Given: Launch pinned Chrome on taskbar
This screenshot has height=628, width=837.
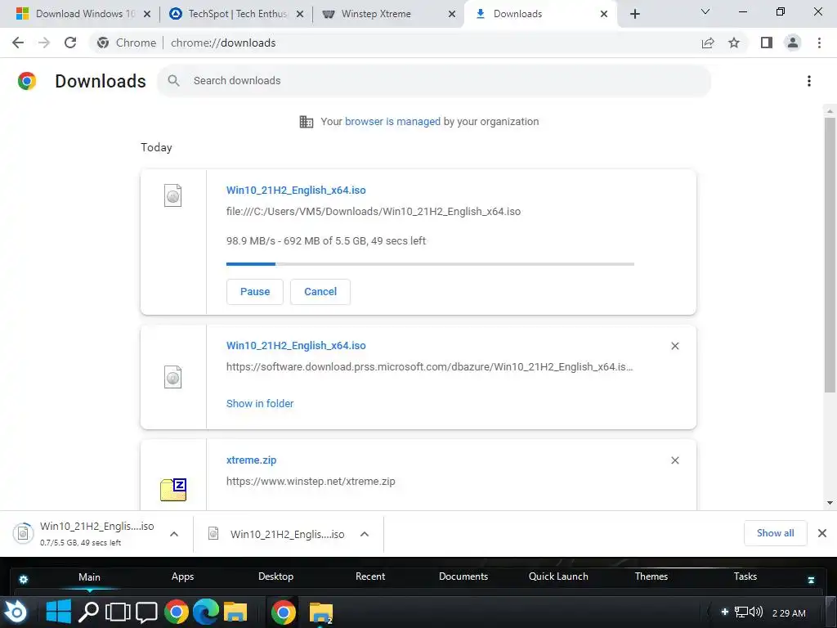Looking at the screenshot, I should pyautogui.click(x=177, y=612).
